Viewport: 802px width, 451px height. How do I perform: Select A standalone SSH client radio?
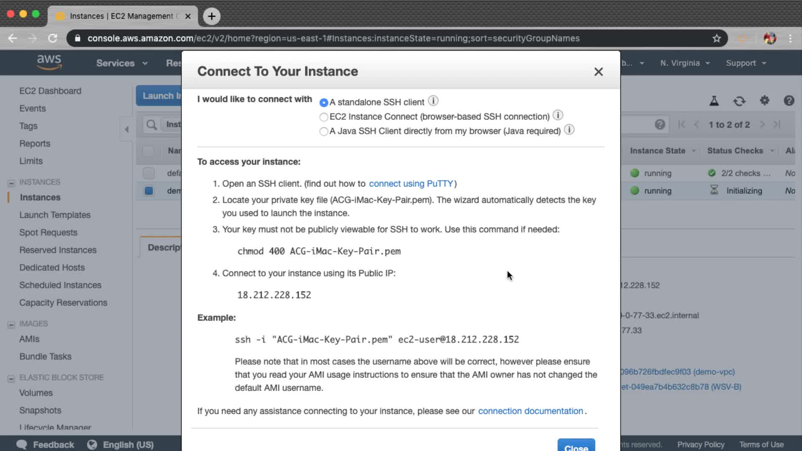[x=324, y=102]
